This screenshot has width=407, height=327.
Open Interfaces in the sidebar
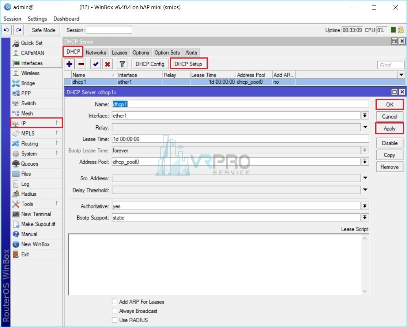(x=36, y=63)
